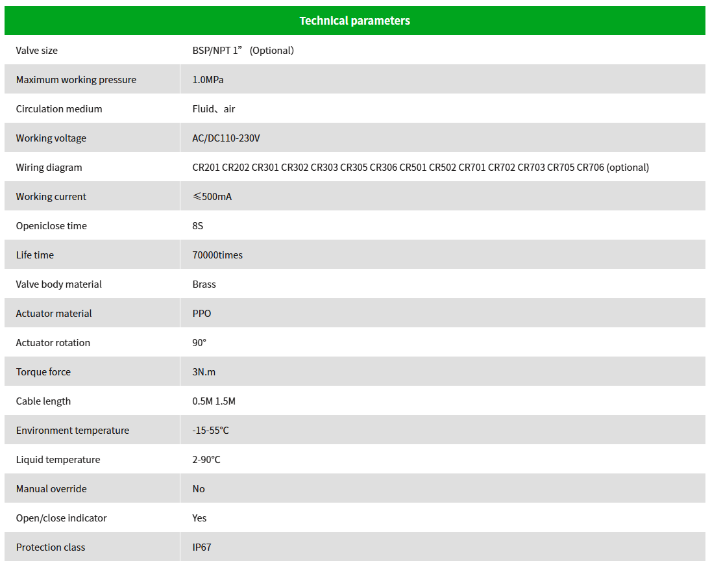Select the AC/DC110-230V value
This screenshot has width=710, height=565.
tap(226, 138)
